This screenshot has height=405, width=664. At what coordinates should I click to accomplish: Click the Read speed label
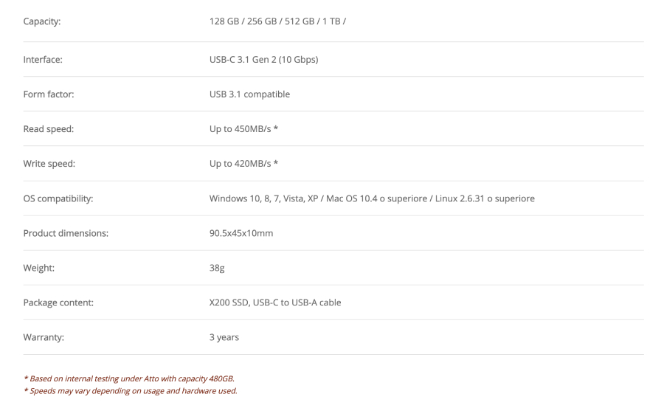pyautogui.click(x=48, y=129)
